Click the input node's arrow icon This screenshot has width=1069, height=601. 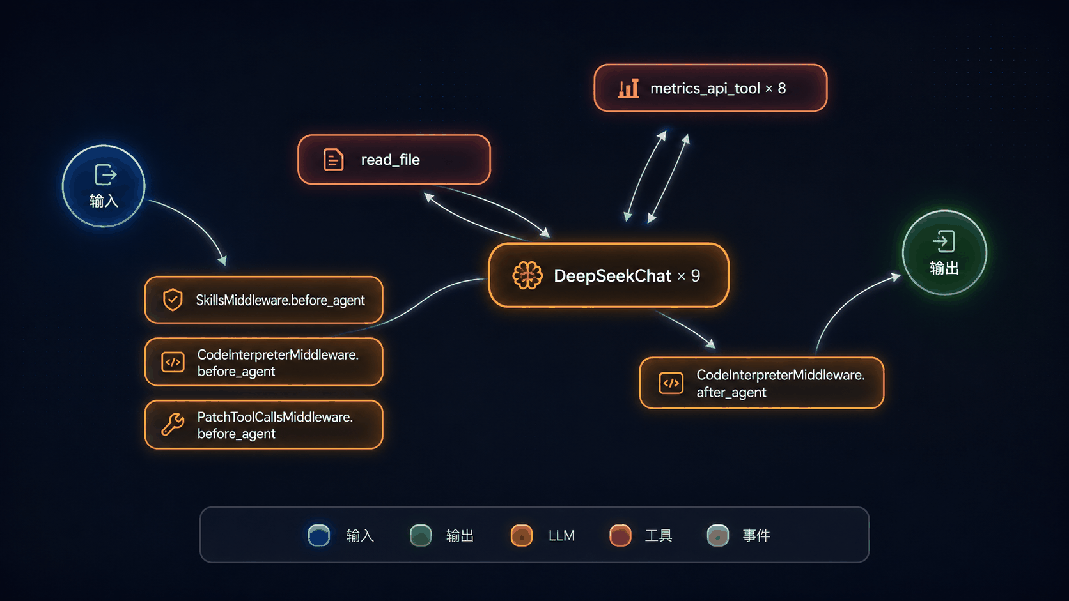pos(105,174)
